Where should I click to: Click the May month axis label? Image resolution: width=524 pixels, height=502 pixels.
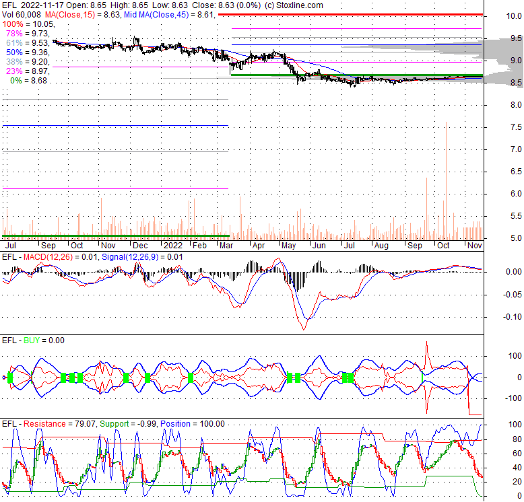coord(289,246)
